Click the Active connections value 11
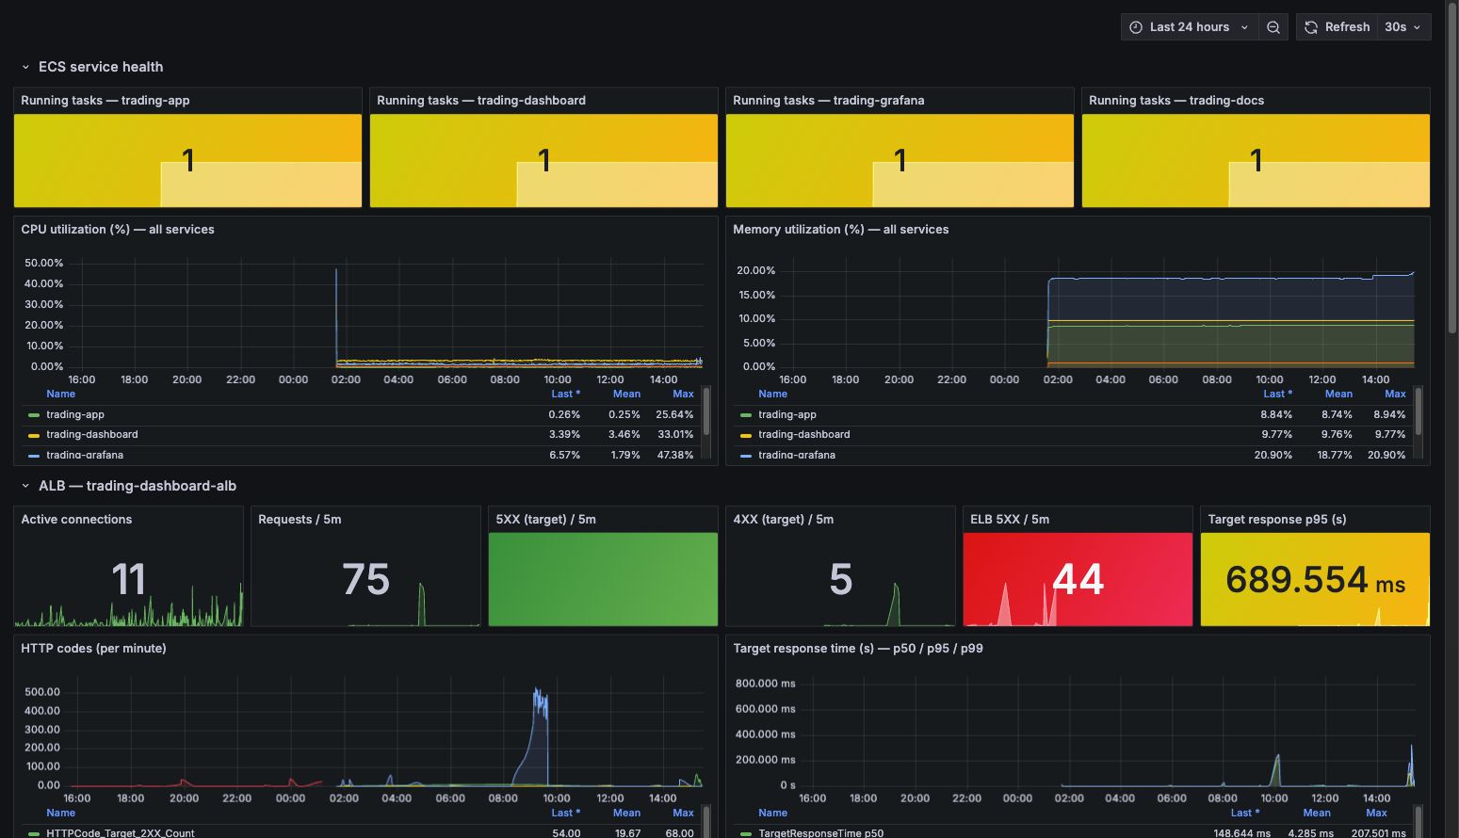1459x838 pixels. pos(129,580)
